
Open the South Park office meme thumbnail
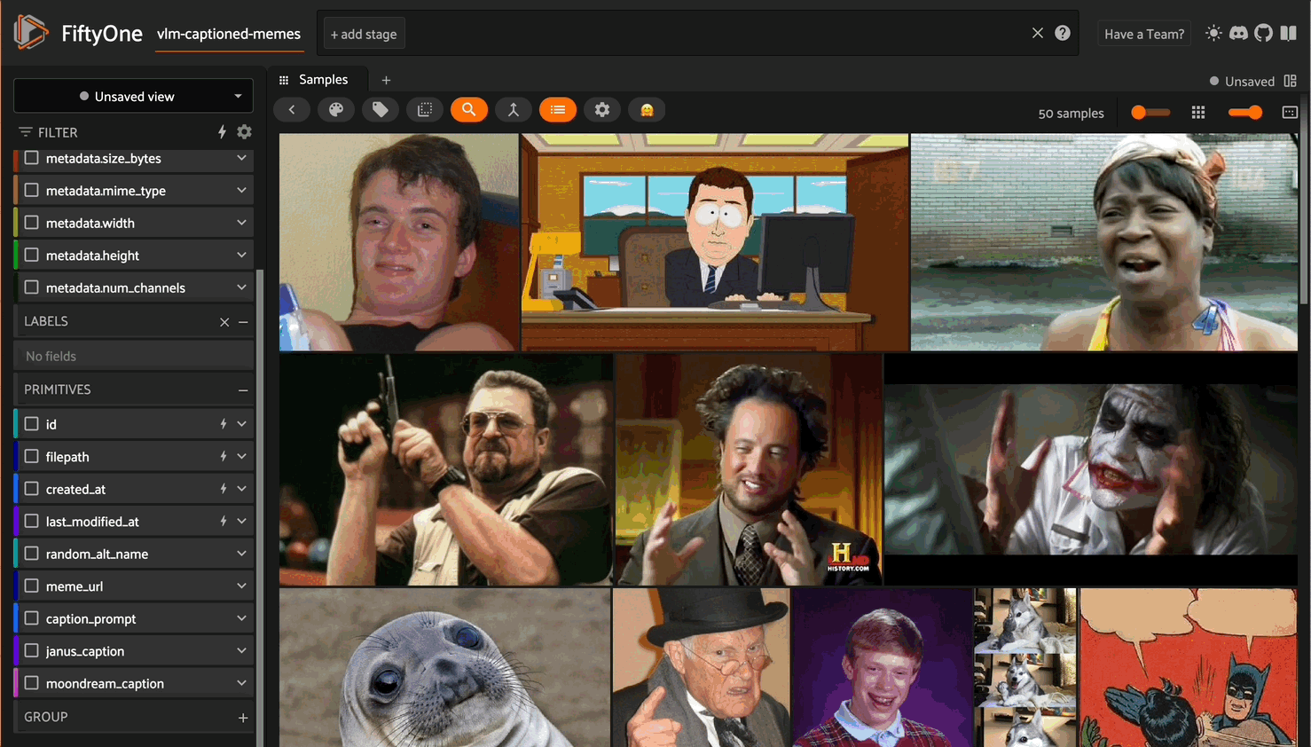click(x=715, y=242)
